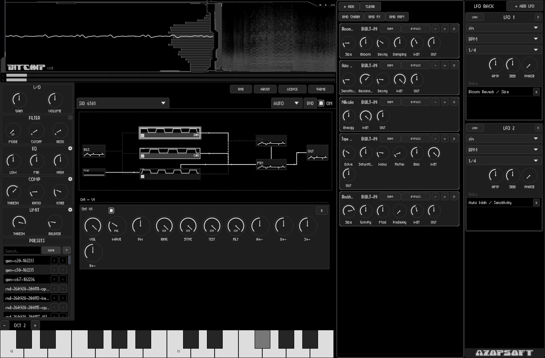545x358 pixels.
Task: Toggle the CH1 V1 voice enable checkbox
Action: [x=111, y=211]
